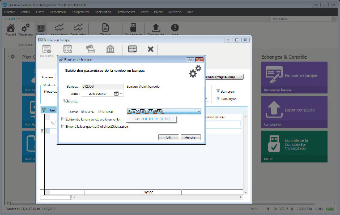Open the Association chart icon in main toolbar
This screenshot has height=215, width=340.
coord(59,28)
